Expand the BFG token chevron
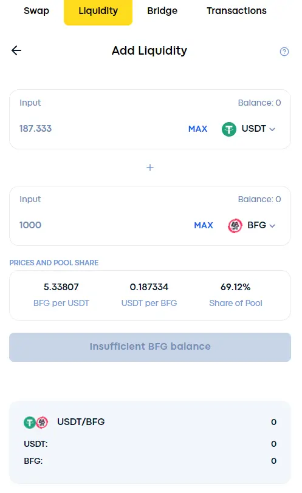 pyautogui.click(x=272, y=226)
